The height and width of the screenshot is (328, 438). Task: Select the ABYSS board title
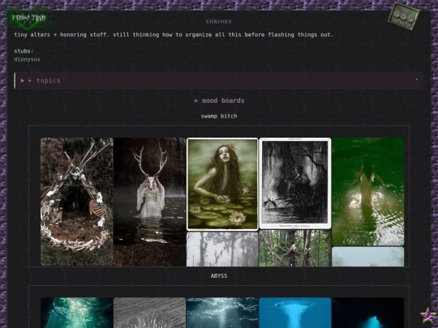pos(219,276)
